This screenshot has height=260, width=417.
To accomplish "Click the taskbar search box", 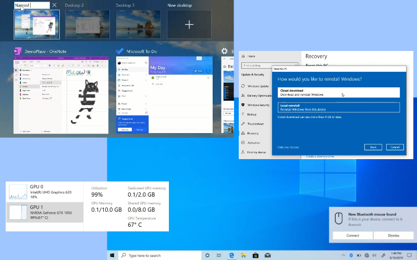I will coord(160,255).
